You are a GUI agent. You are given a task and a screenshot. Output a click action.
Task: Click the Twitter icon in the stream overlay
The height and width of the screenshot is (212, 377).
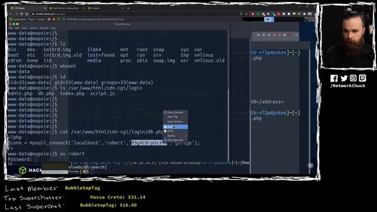point(344,78)
